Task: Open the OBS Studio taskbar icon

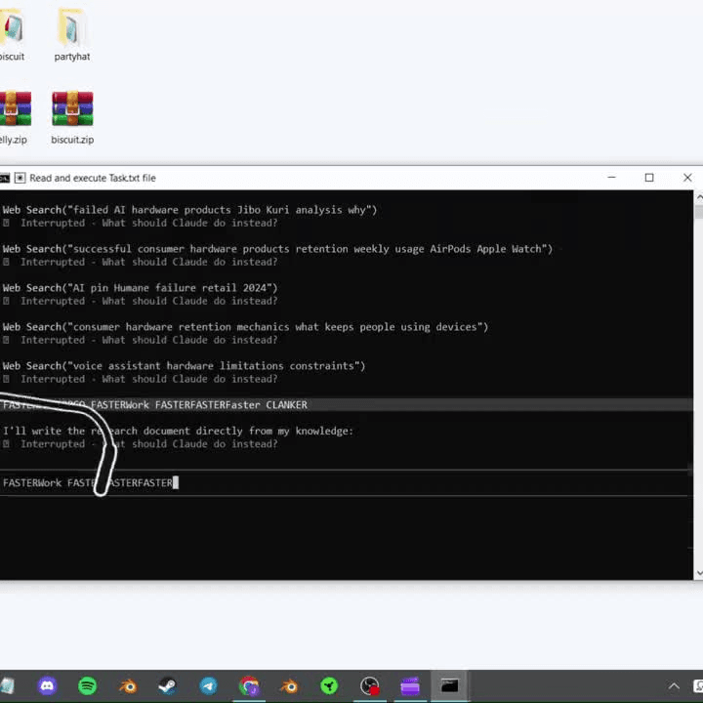Action: pyautogui.click(x=370, y=686)
